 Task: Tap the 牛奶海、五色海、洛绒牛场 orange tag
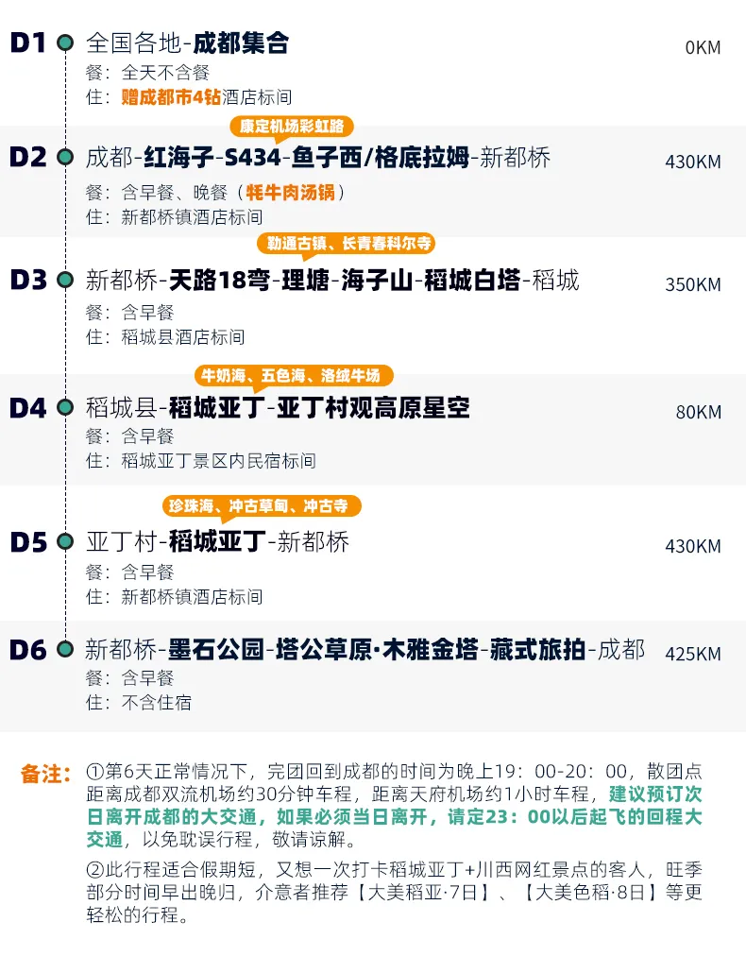point(293,376)
